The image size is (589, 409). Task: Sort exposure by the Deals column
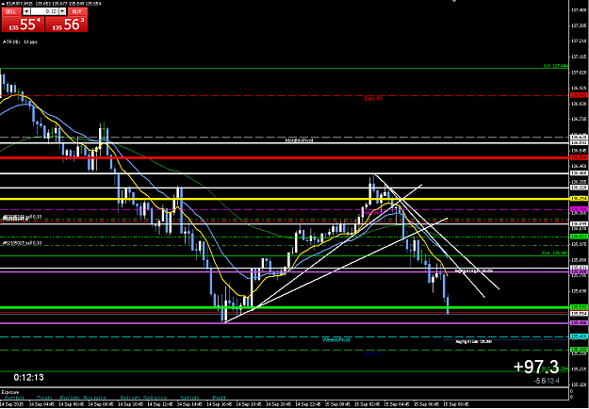coord(44,398)
